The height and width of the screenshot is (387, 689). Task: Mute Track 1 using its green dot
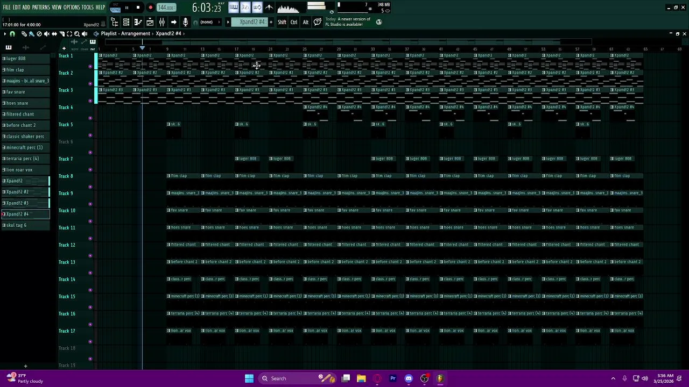(90, 67)
